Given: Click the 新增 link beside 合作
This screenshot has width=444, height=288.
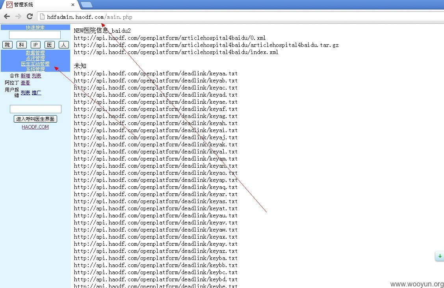Looking at the screenshot, I should [x=26, y=76].
